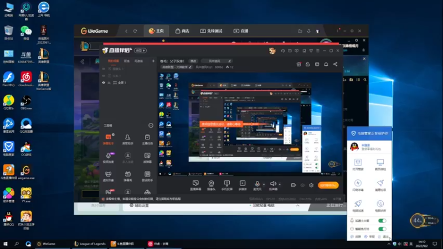Switch to WeGame 直播 tab
443x249 pixels.
coord(241,31)
